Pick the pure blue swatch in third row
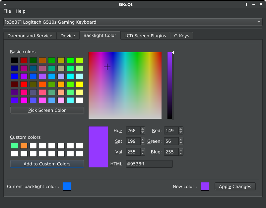This screenshot has height=208, width=266. click(x=15, y=76)
